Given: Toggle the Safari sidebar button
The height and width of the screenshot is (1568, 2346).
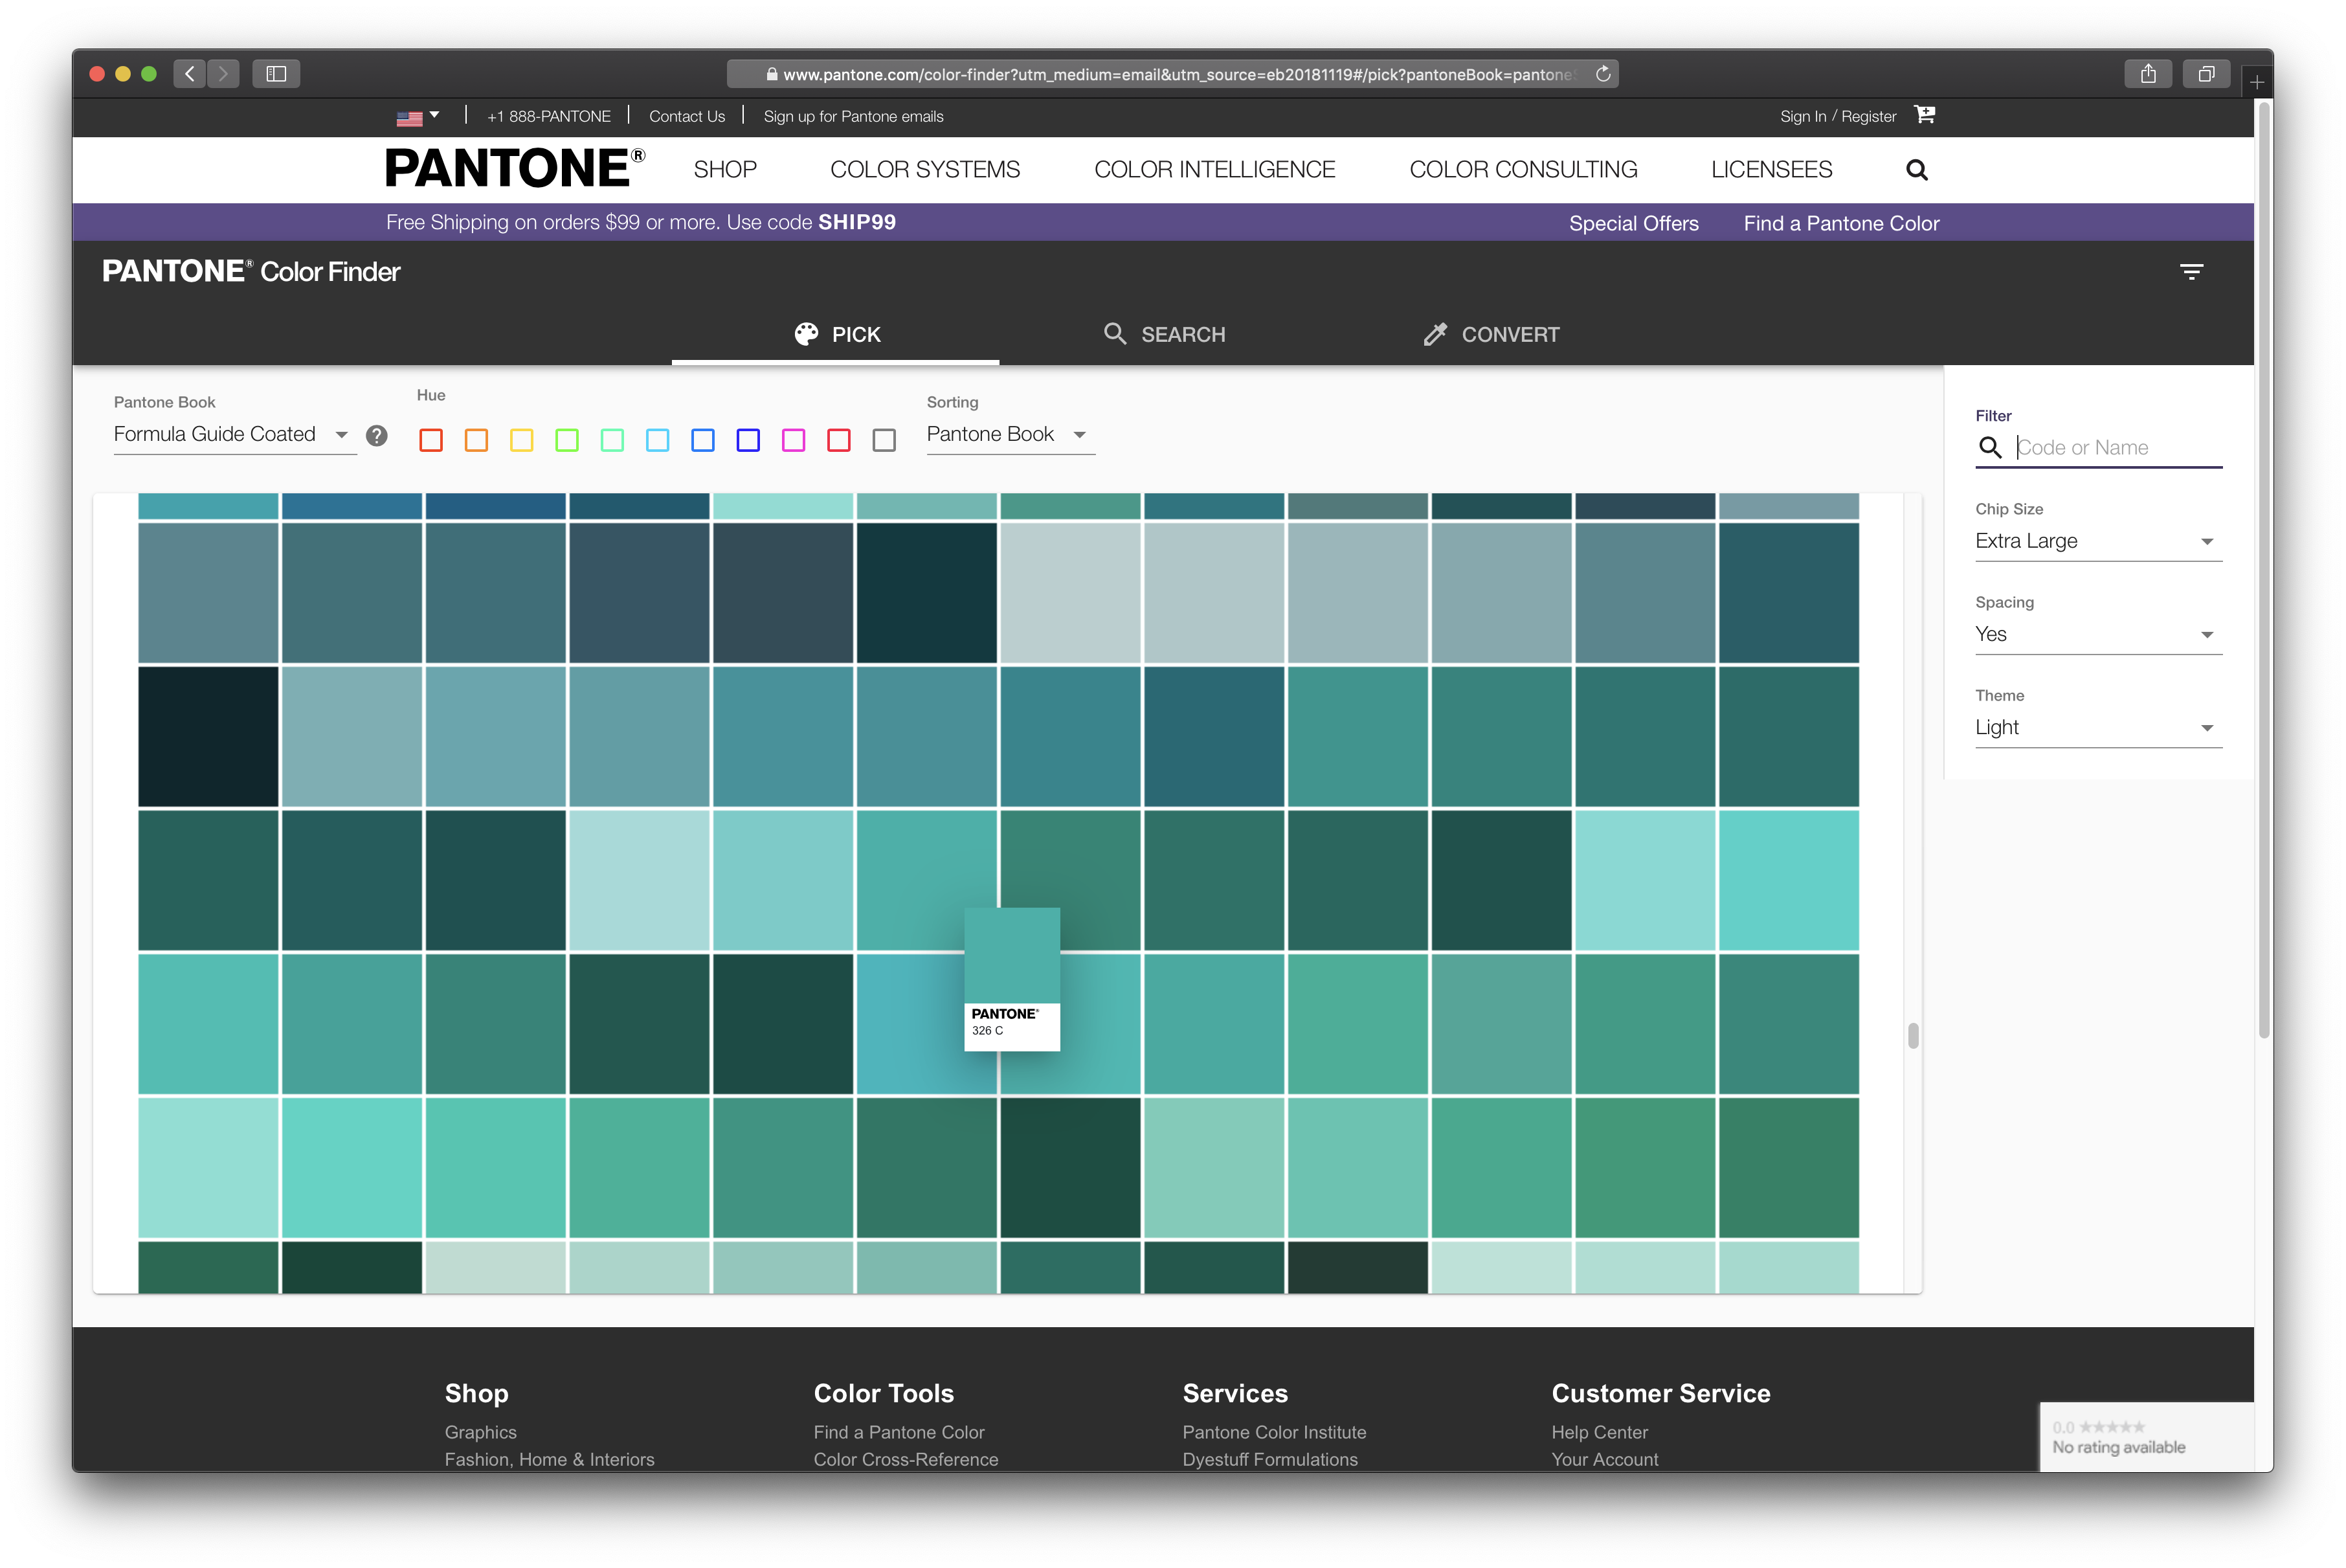Looking at the screenshot, I should coord(276,74).
